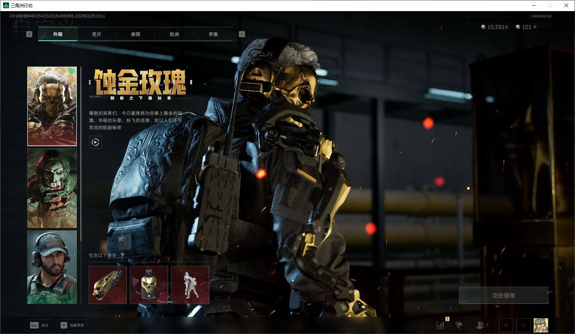Screen dimensions: 575x334
Task: Open the statistics bar chart icon
Action: coord(440,325)
